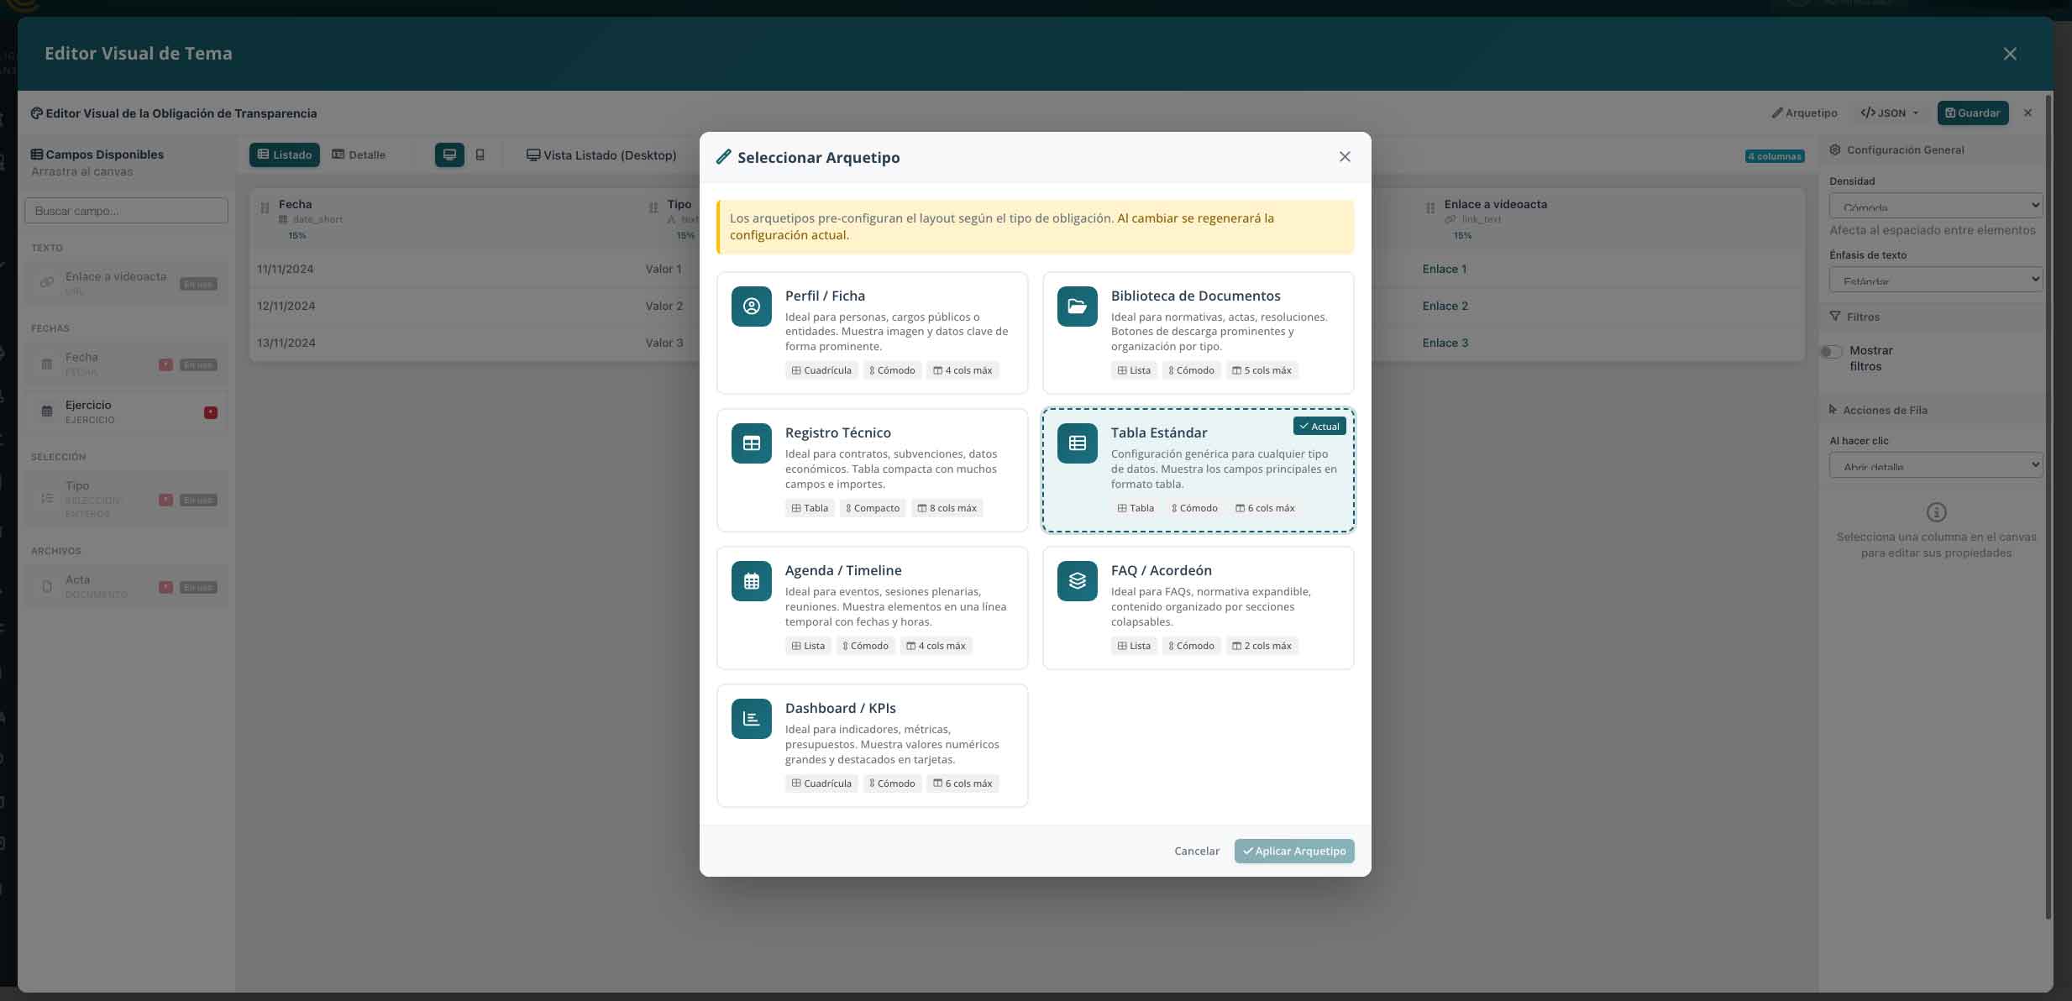
Task: Switch to mobile preview icon
Action: [480, 155]
